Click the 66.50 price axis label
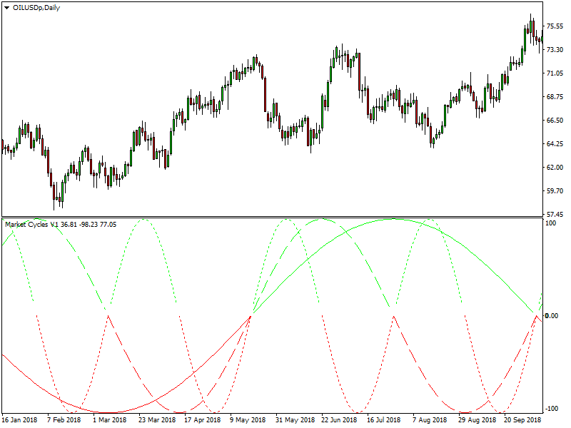 click(555, 121)
